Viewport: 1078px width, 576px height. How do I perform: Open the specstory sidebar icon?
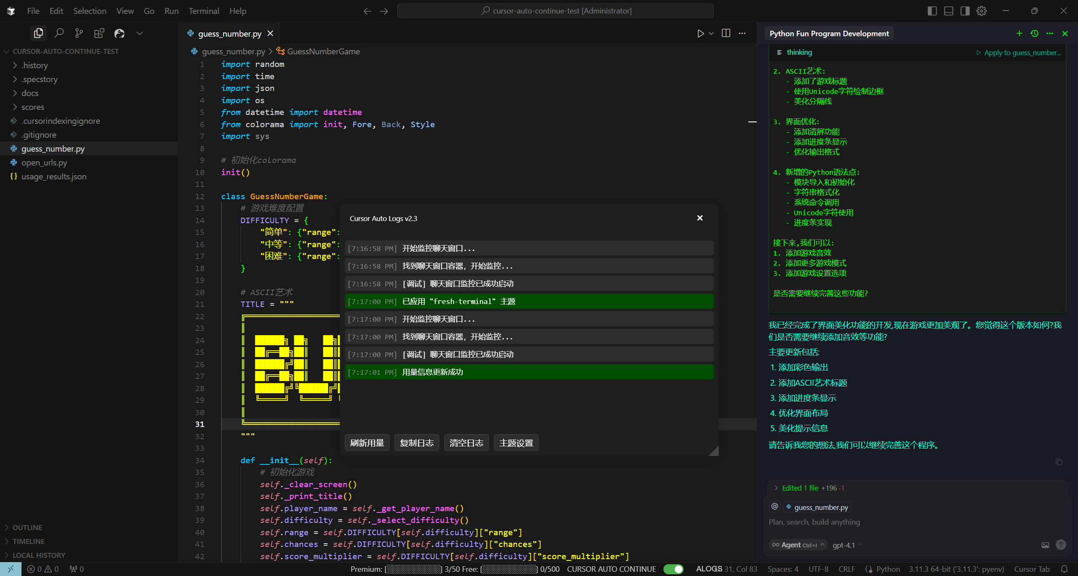point(120,33)
